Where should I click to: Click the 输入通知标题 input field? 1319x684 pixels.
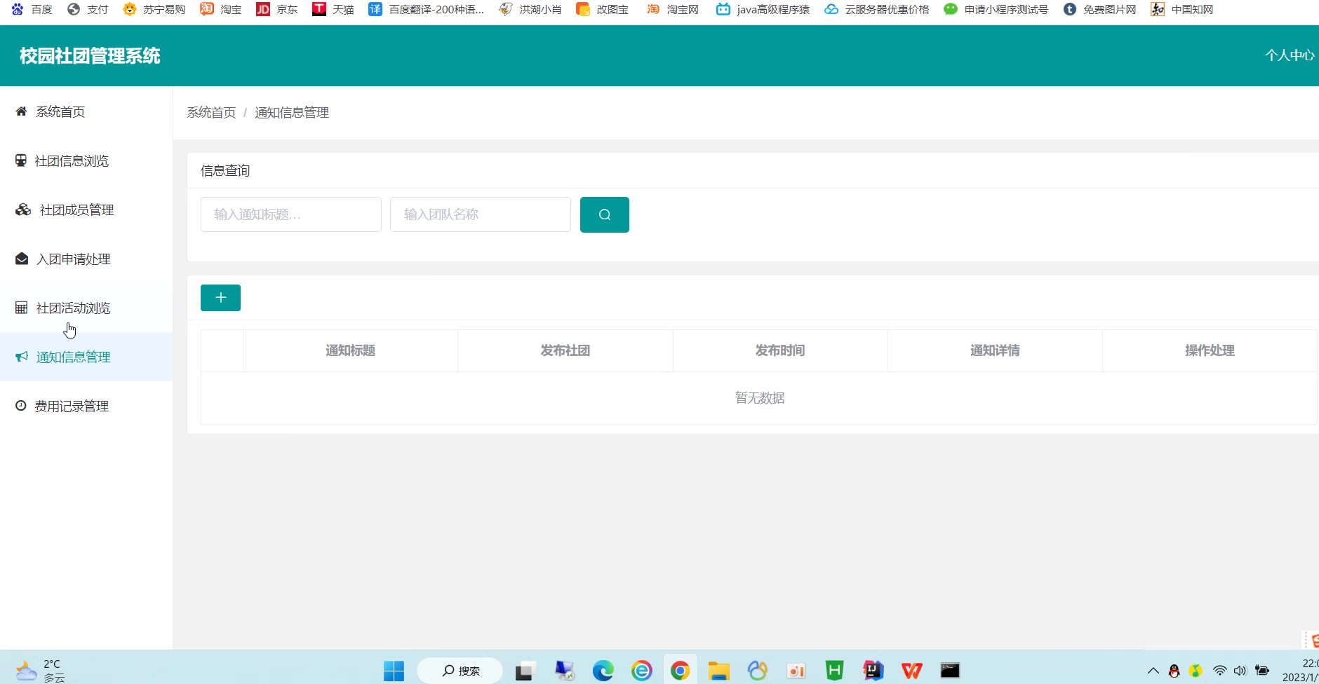coord(290,214)
